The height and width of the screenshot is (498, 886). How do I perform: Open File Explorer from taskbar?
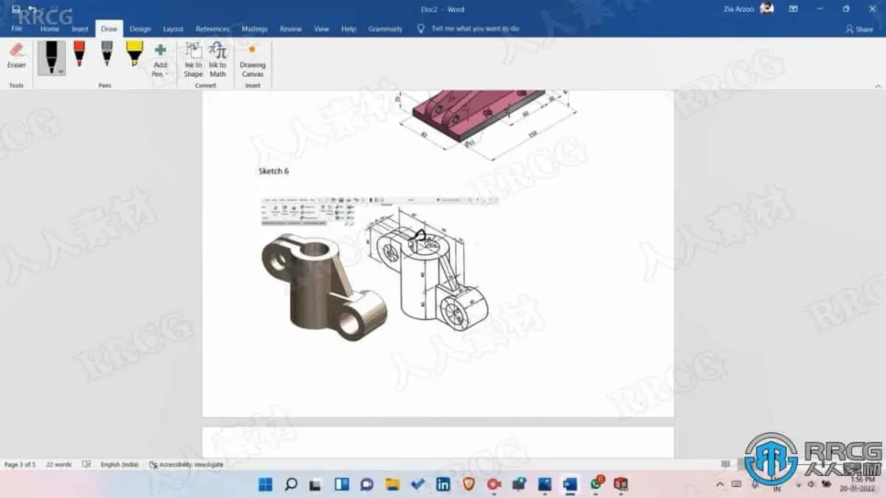click(x=392, y=485)
